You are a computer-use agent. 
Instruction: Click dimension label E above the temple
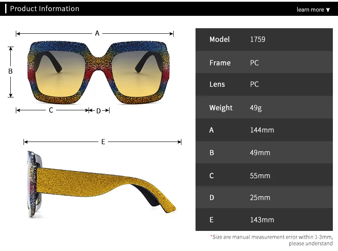(x=103, y=142)
